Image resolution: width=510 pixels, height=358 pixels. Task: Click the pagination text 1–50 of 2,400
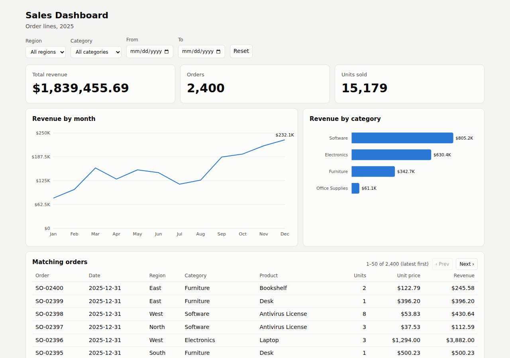coord(383,264)
